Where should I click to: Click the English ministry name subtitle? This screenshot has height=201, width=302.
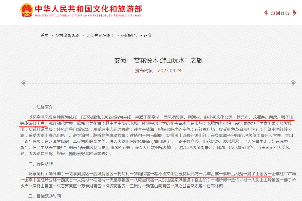(x=88, y=15)
